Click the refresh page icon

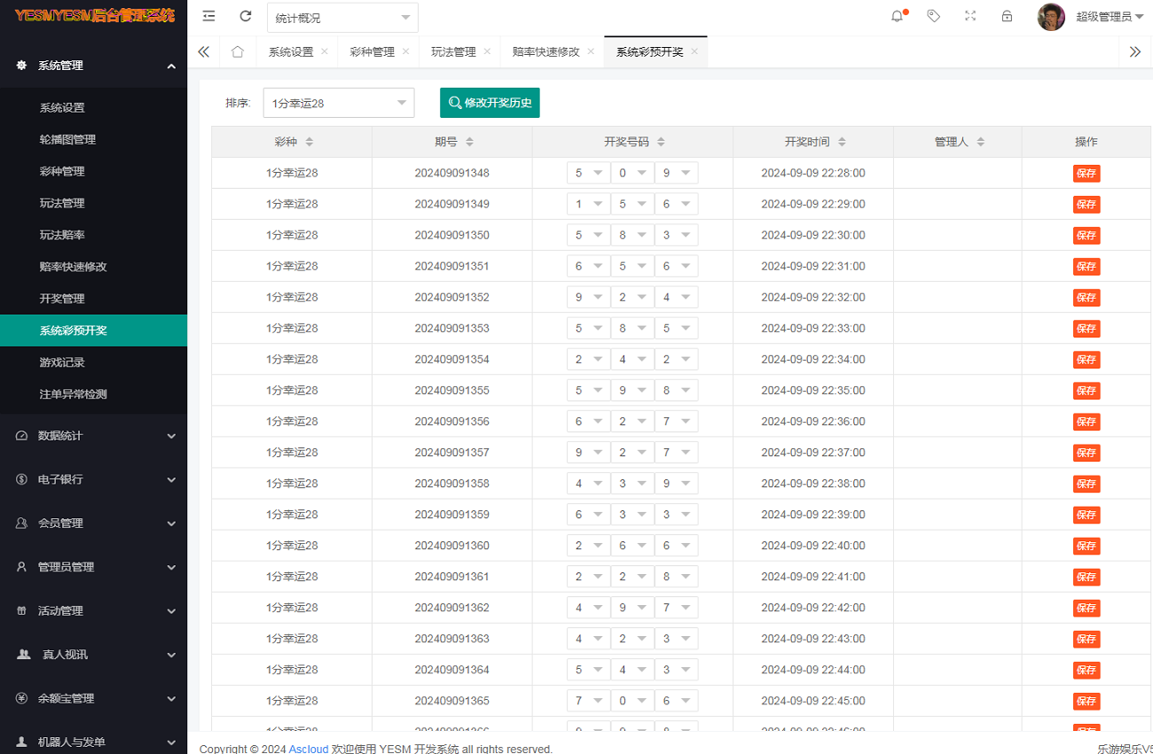coord(246,16)
